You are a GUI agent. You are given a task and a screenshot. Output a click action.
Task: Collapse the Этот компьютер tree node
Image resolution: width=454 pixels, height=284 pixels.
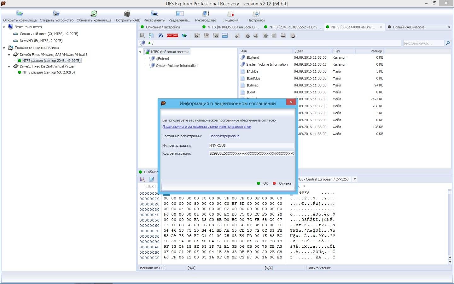pos(4,27)
